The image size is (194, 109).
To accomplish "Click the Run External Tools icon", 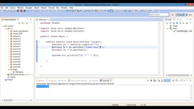I will [78, 11].
